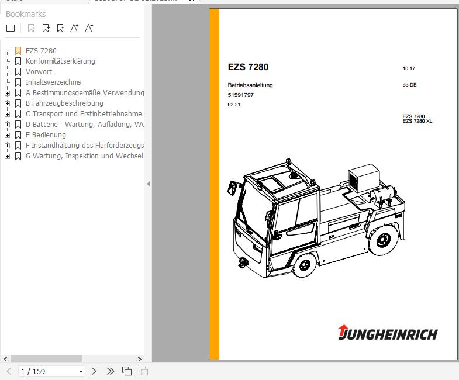Open the bookmarks options list icon
Image resolution: width=459 pixels, height=380 pixels.
point(11,28)
